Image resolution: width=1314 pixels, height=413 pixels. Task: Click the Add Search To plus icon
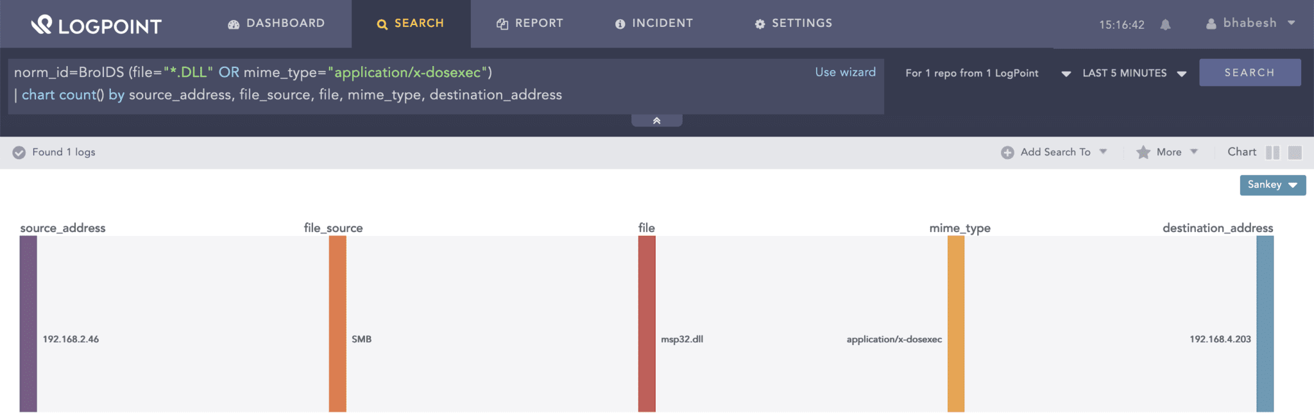1007,153
